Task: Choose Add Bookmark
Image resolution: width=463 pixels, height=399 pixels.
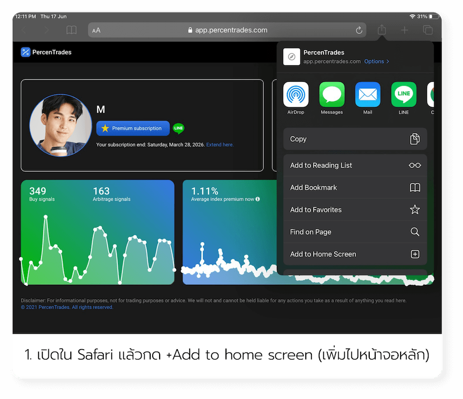Action: click(355, 188)
